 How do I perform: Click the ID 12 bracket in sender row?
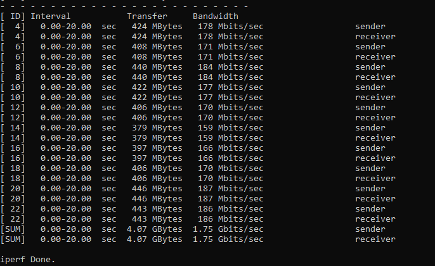[13, 107]
